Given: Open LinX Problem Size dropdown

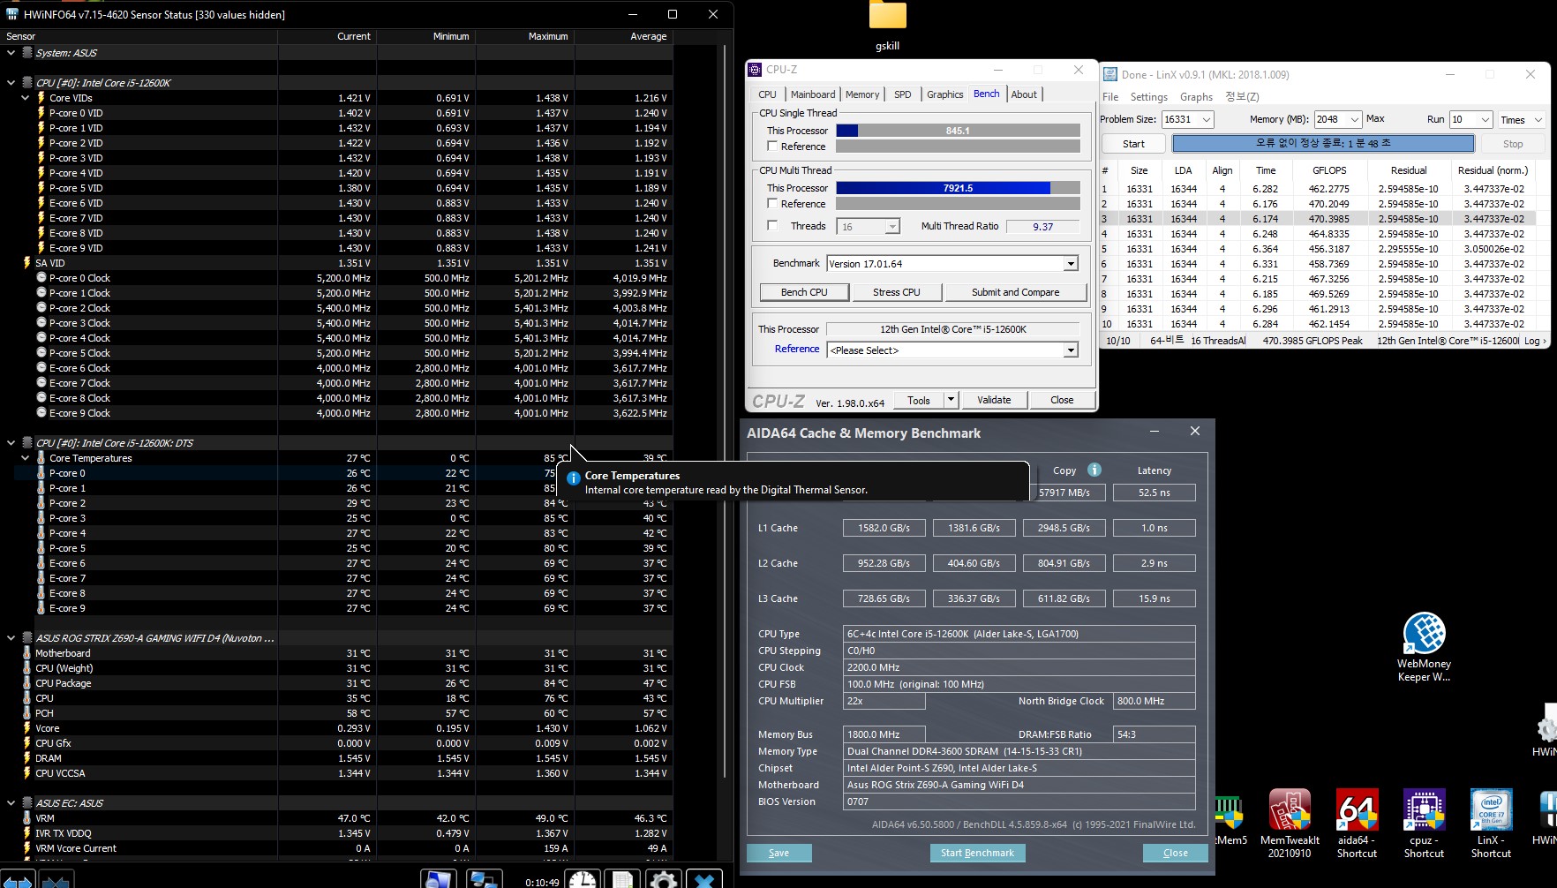Looking at the screenshot, I should coord(1206,119).
